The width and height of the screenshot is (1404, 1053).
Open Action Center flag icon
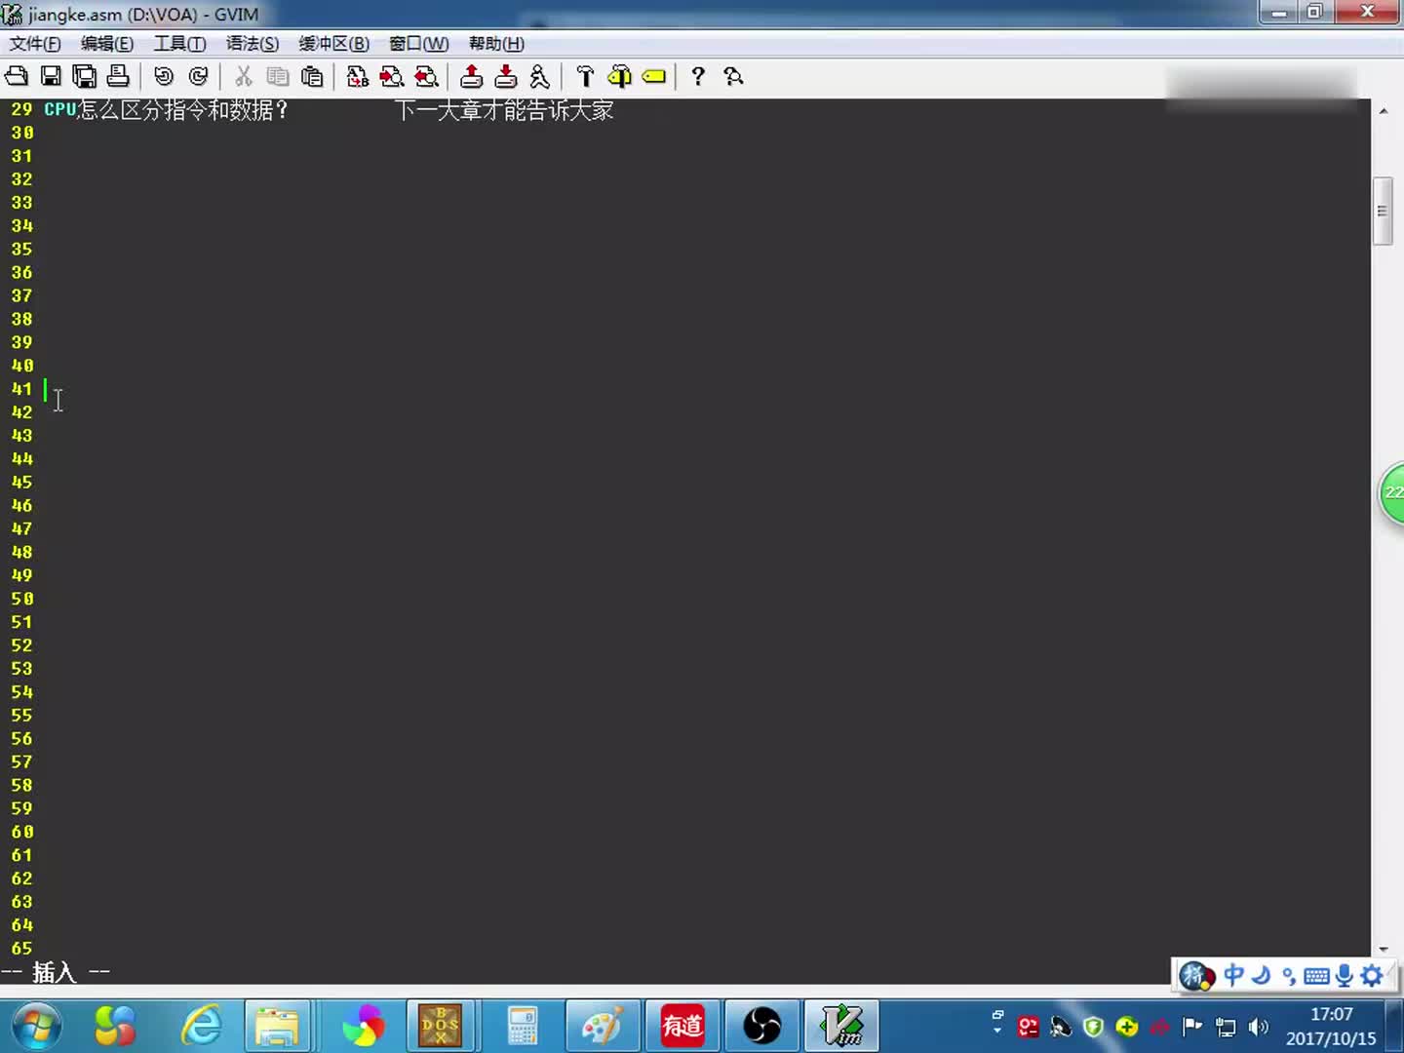pos(1191,1027)
